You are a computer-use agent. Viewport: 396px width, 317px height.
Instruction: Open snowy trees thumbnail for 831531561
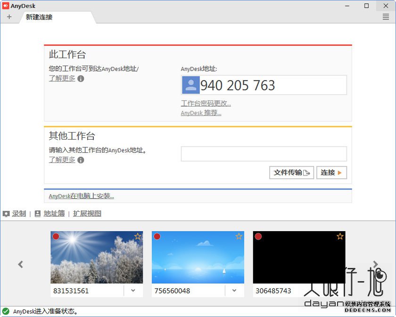pos(97,257)
